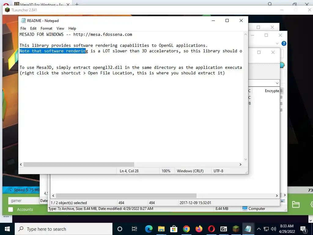Switch to TLauncher Minecraft icon on the taskbar
The image size is (313, 235).
pyautogui.click(x=236, y=229)
